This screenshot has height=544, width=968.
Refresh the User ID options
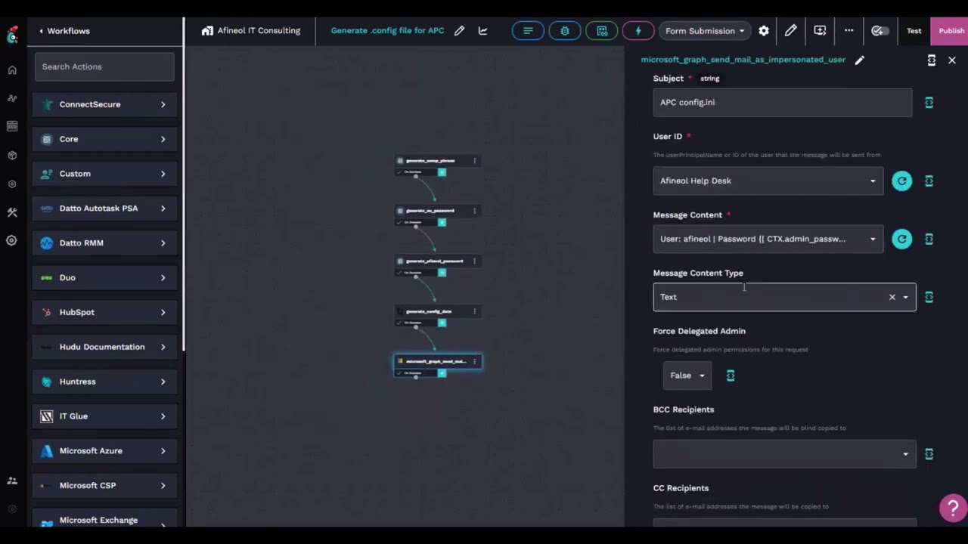901,181
